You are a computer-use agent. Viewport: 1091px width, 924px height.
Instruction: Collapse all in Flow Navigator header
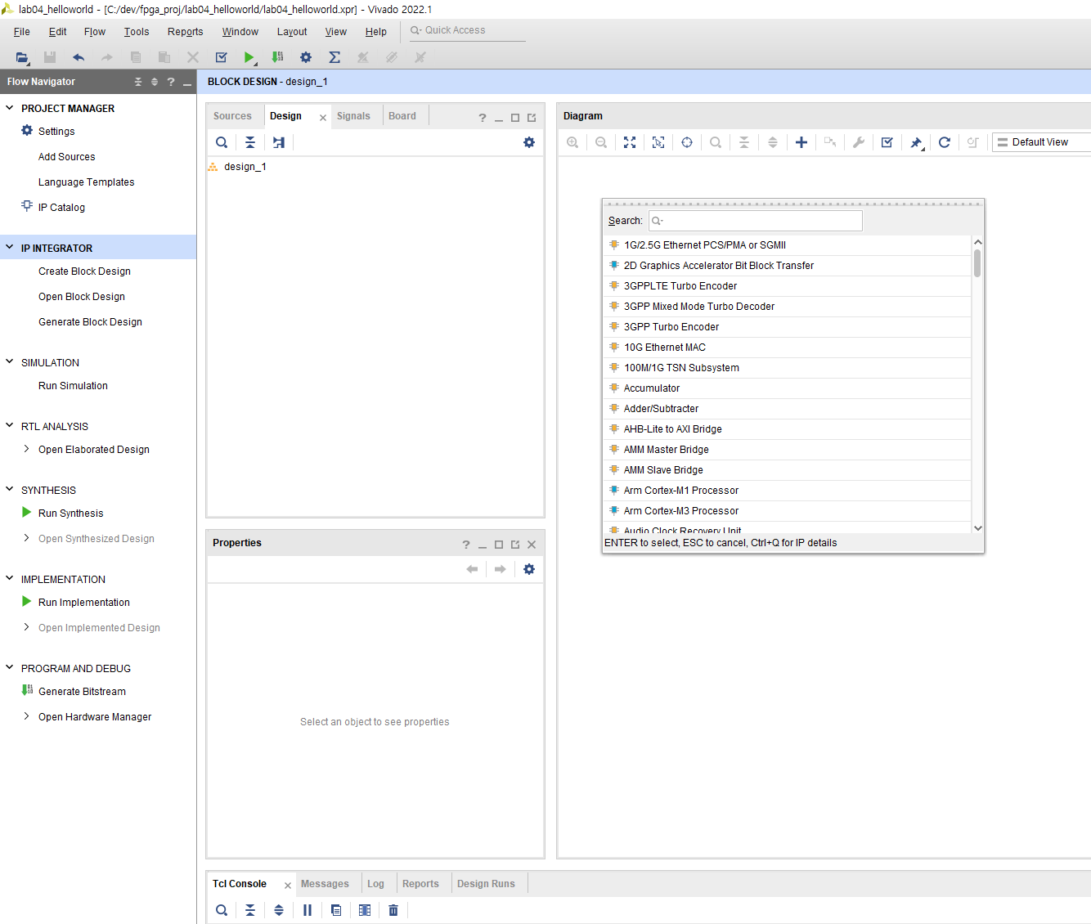[x=138, y=82]
